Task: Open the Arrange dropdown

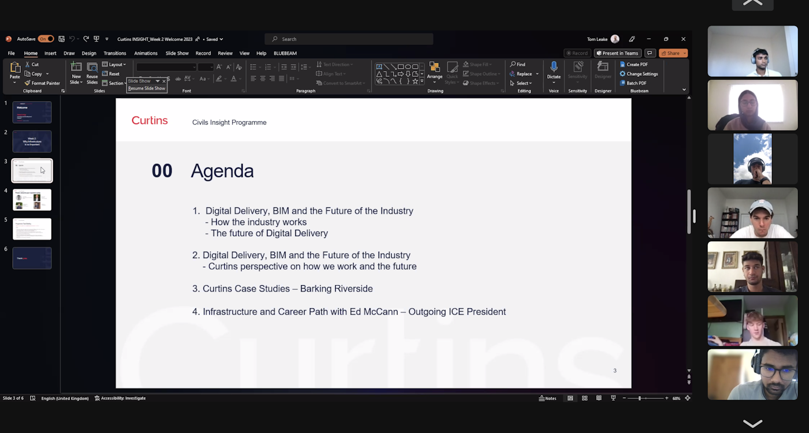Action: (x=435, y=72)
